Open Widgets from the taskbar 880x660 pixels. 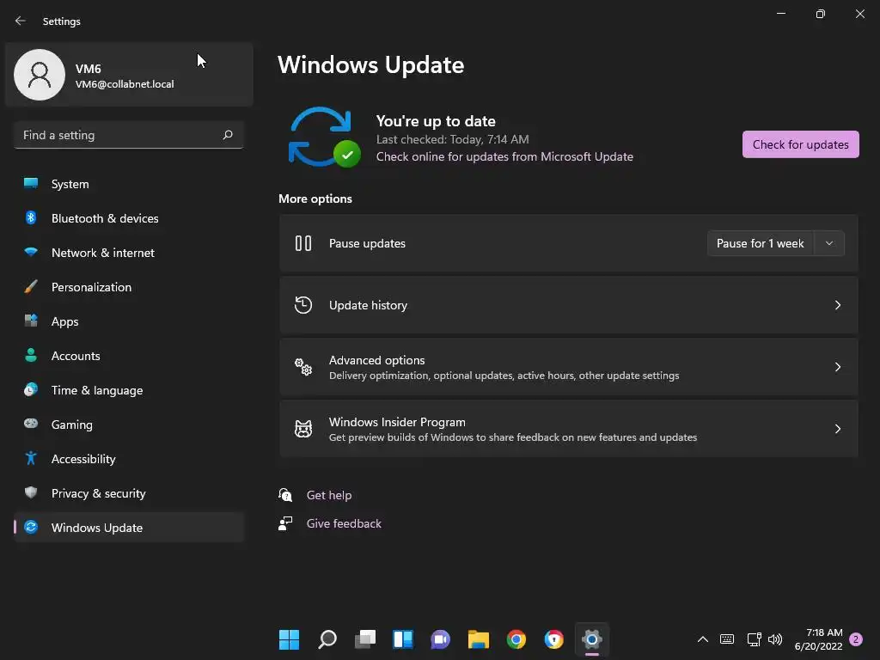tap(403, 639)
